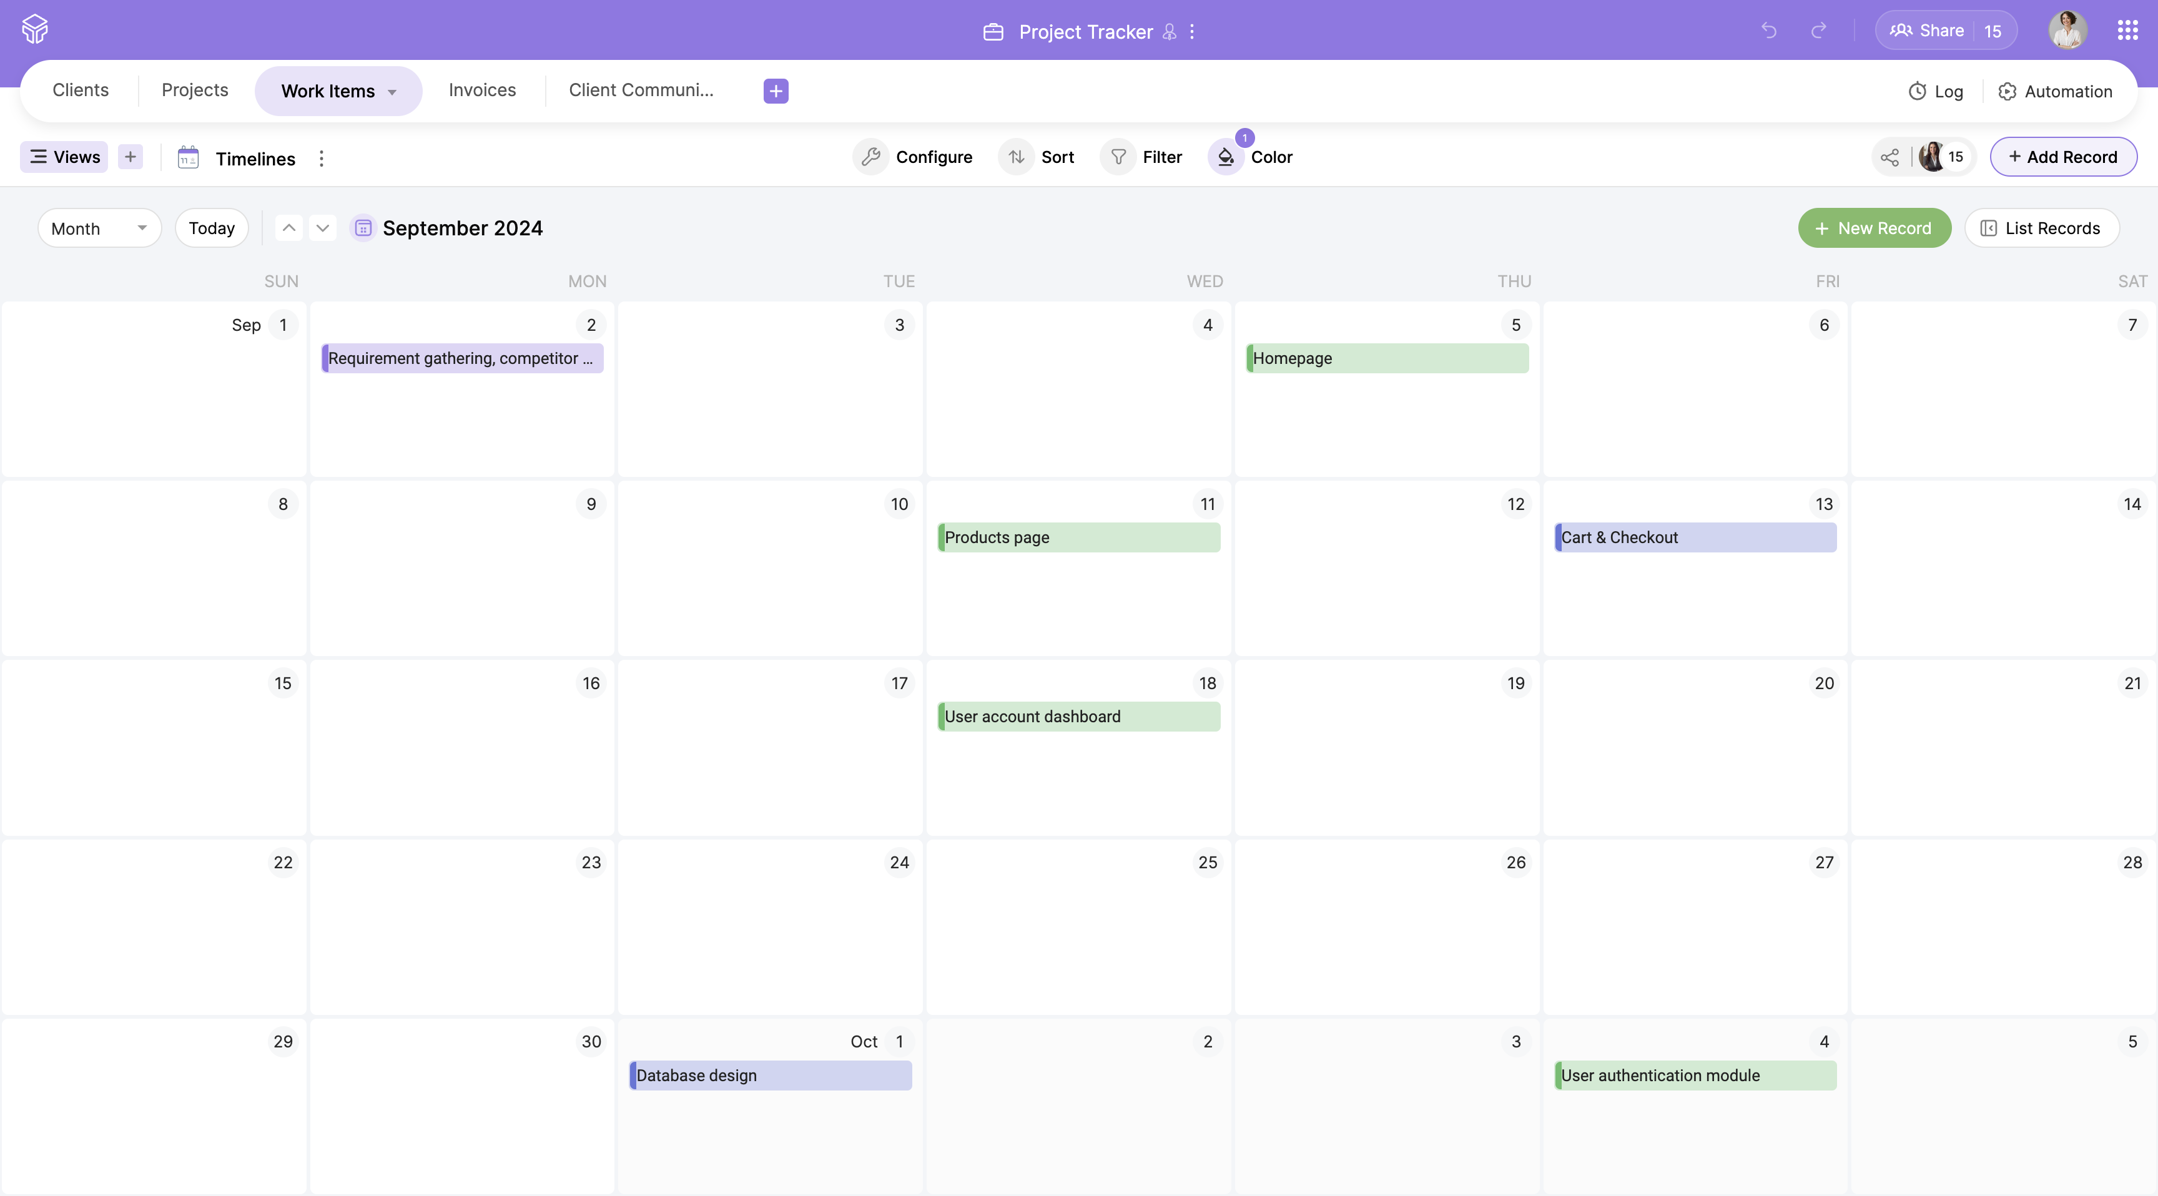The image size is (2158, 1196).
Task: Select the day number 28
Action: [2132, 862]
